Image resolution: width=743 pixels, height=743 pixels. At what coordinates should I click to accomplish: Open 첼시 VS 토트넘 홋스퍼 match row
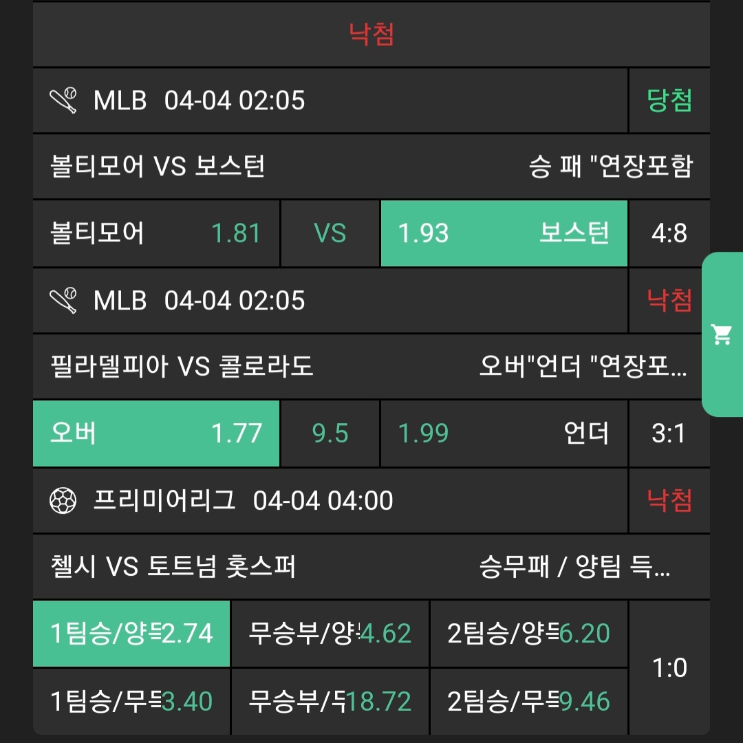[173, 568]
